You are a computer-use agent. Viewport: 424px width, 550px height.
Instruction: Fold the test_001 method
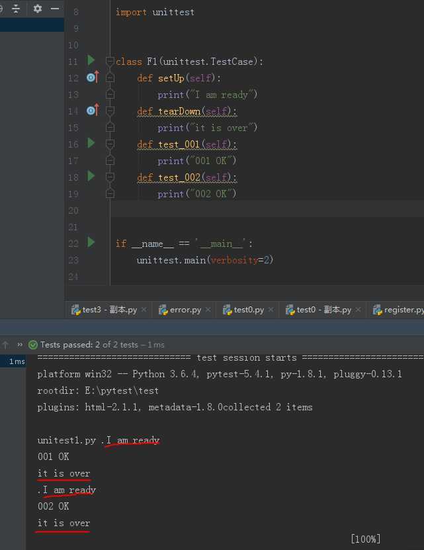(x=110, y=144)
